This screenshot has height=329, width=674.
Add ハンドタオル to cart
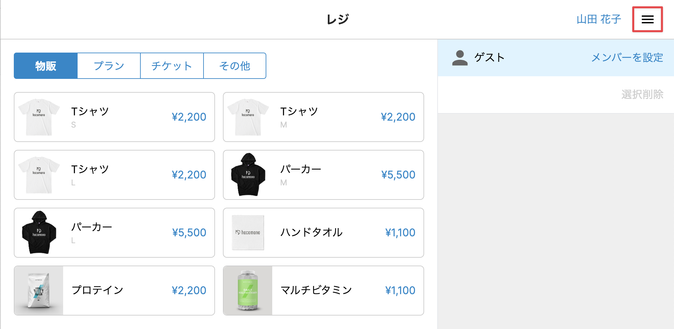pos(324,233)
